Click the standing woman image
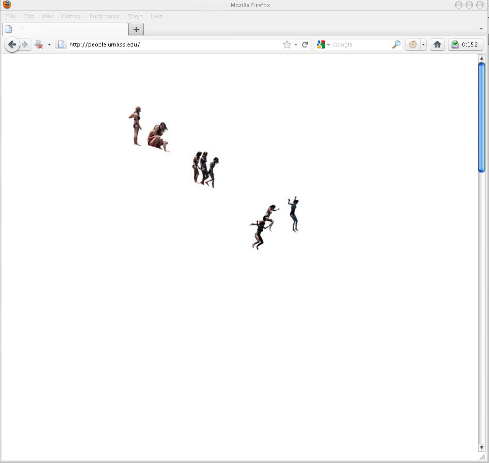Screen dimensions: 489x463 pyautogui.click(x=136, y=126)
